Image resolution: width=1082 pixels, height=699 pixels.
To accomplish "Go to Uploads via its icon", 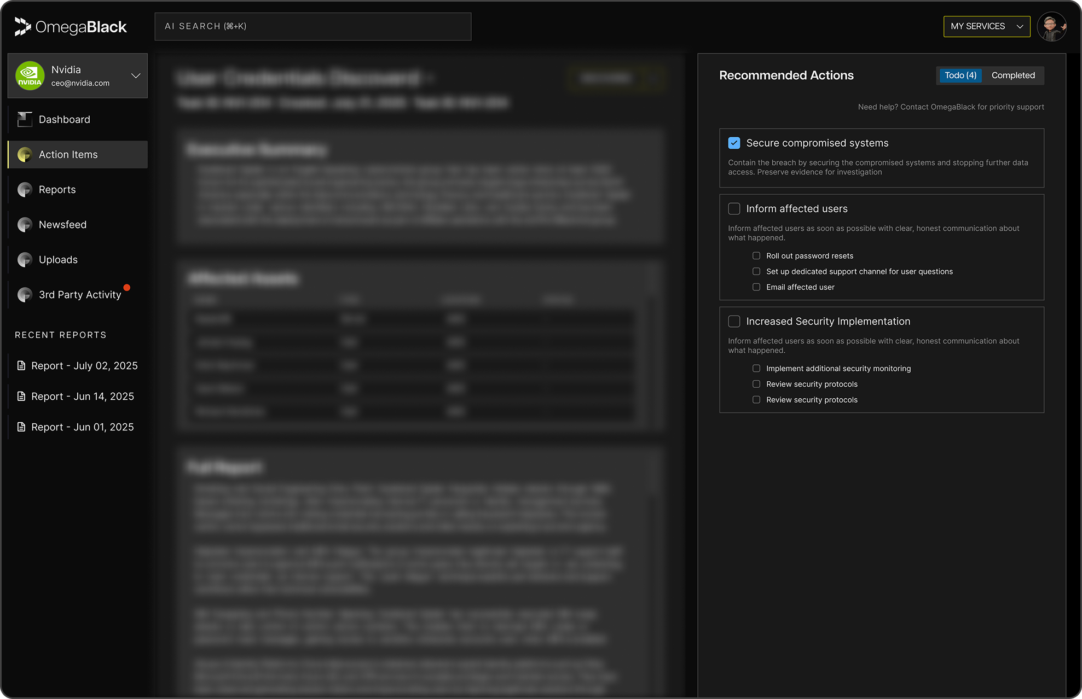I will tap(25, 260).
